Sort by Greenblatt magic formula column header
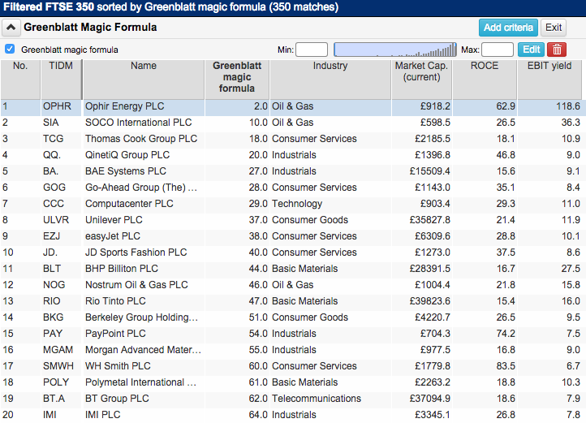Viewport: 586px width, 423px height. [x=237, y=80]
